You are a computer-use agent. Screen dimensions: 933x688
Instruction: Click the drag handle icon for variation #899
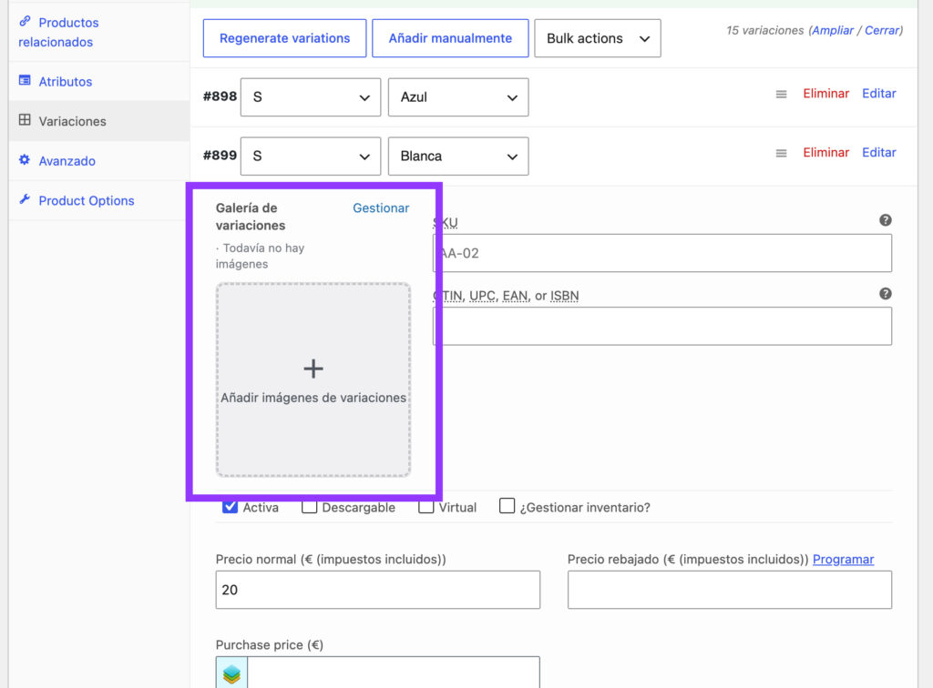point(781,153)
